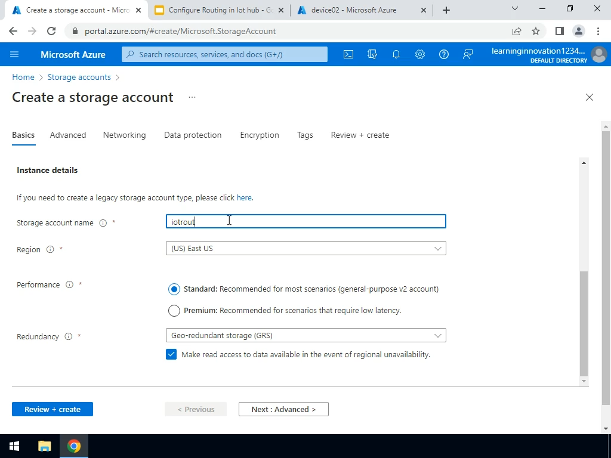Click the inner form scroll-up arrow

[x=584, y=163]
